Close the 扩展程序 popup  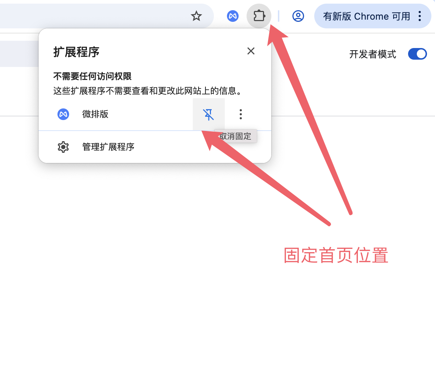click(x=251, y=51)
